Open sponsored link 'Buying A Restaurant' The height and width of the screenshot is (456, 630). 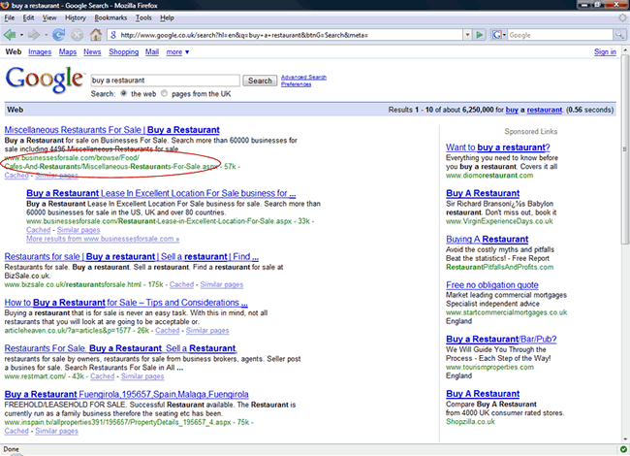(x=487, y=240)
